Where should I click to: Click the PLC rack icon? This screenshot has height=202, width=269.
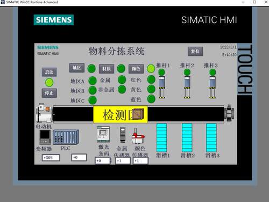tap(66, 137)
